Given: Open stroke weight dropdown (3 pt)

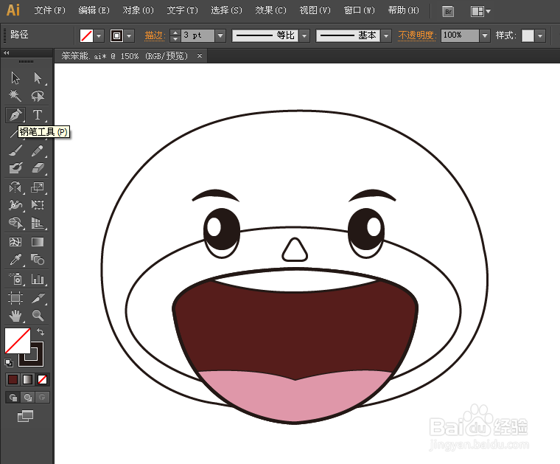Looking at the screenshot, I should 220,35.
